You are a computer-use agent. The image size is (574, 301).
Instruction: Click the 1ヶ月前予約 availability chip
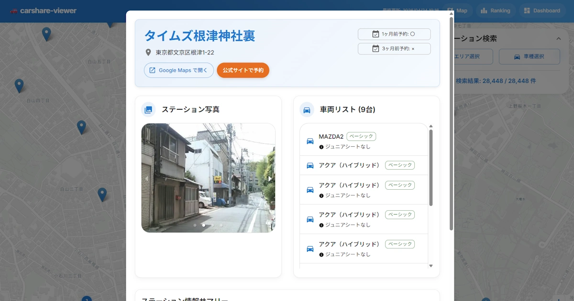point(394,34)
